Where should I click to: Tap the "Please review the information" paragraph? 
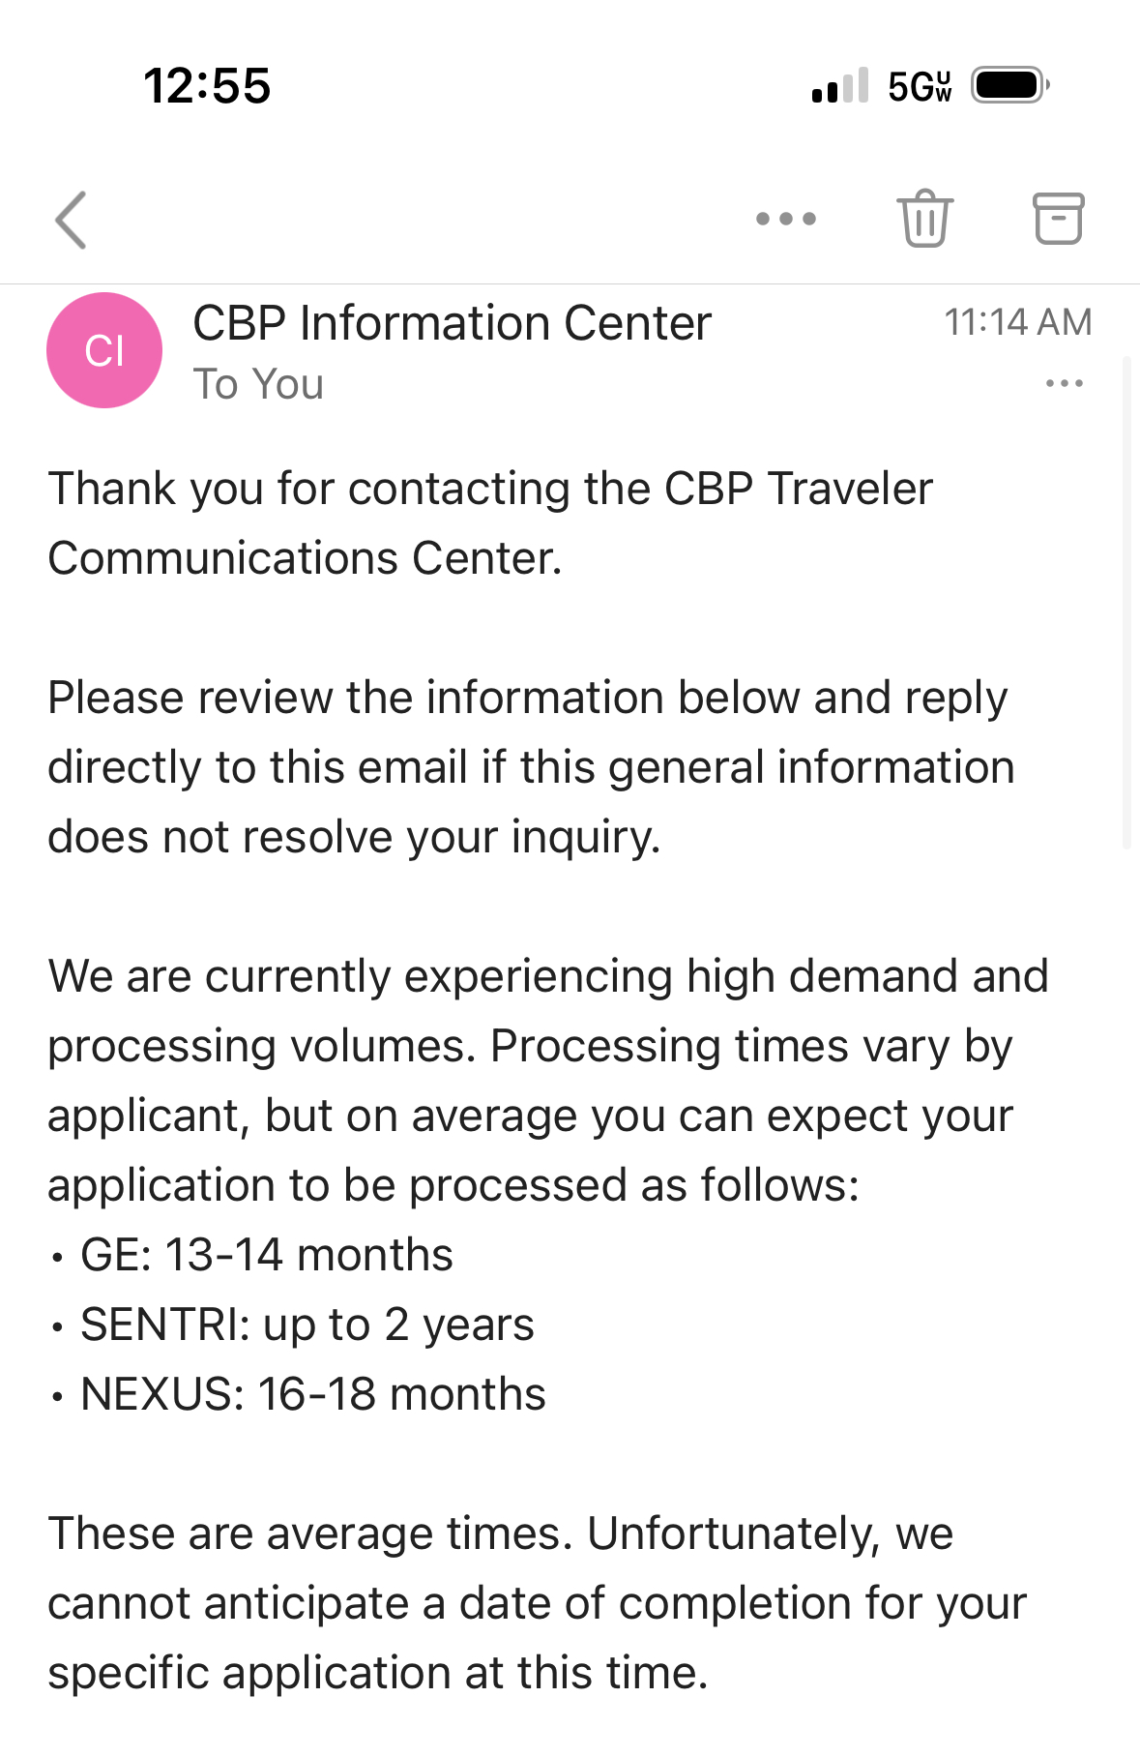530,767
